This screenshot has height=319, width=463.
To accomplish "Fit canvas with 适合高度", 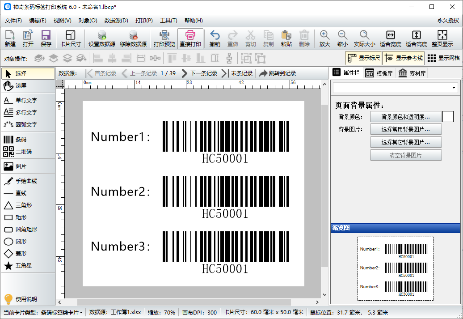I will click(417, 38).
